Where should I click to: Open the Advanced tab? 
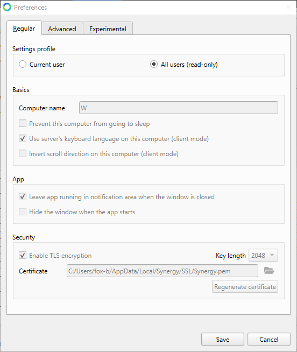point(62,29)
